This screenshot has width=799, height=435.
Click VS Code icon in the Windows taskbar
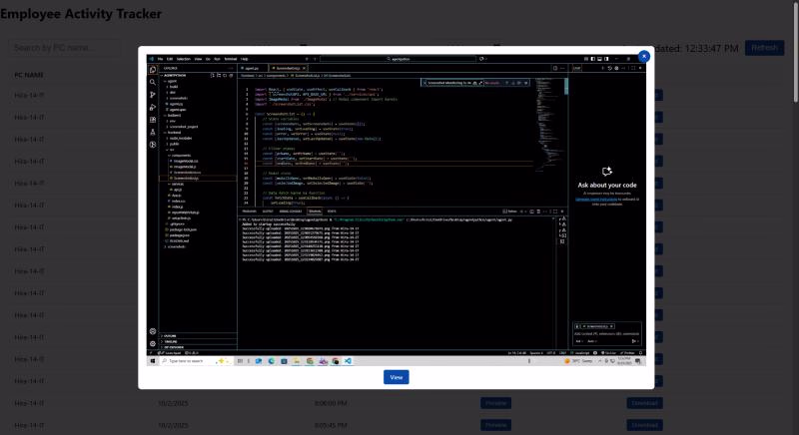pos(348,361)
